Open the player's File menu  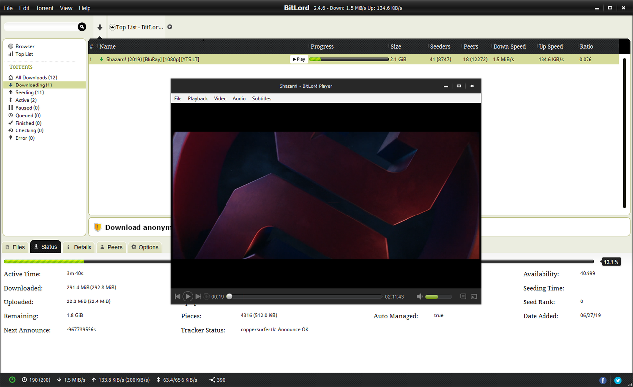click(178, 99)
